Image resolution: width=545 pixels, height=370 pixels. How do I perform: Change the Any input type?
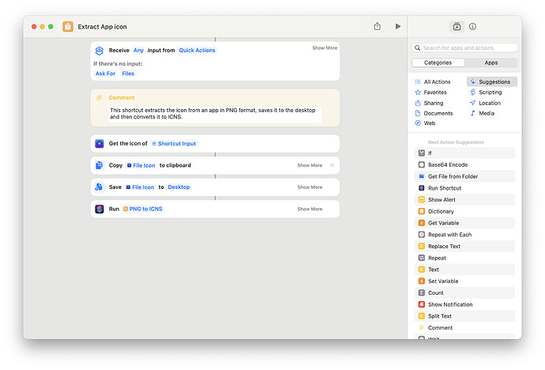click(138, 51)
